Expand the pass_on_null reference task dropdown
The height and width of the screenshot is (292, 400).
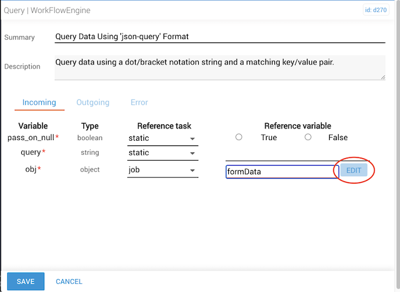pyautogui.click(x=162, y=138)
